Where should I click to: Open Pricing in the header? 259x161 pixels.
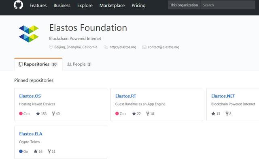pos(138,5)
